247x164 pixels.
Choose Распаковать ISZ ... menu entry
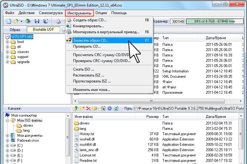[x=109, y=75]
